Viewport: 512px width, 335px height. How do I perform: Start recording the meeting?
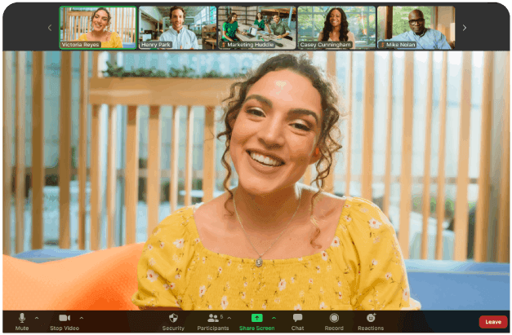[x=334, y=322]
